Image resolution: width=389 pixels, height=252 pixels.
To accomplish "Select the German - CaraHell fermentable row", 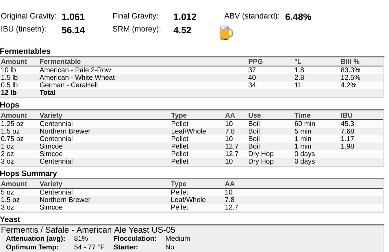I will coord(192,85).
